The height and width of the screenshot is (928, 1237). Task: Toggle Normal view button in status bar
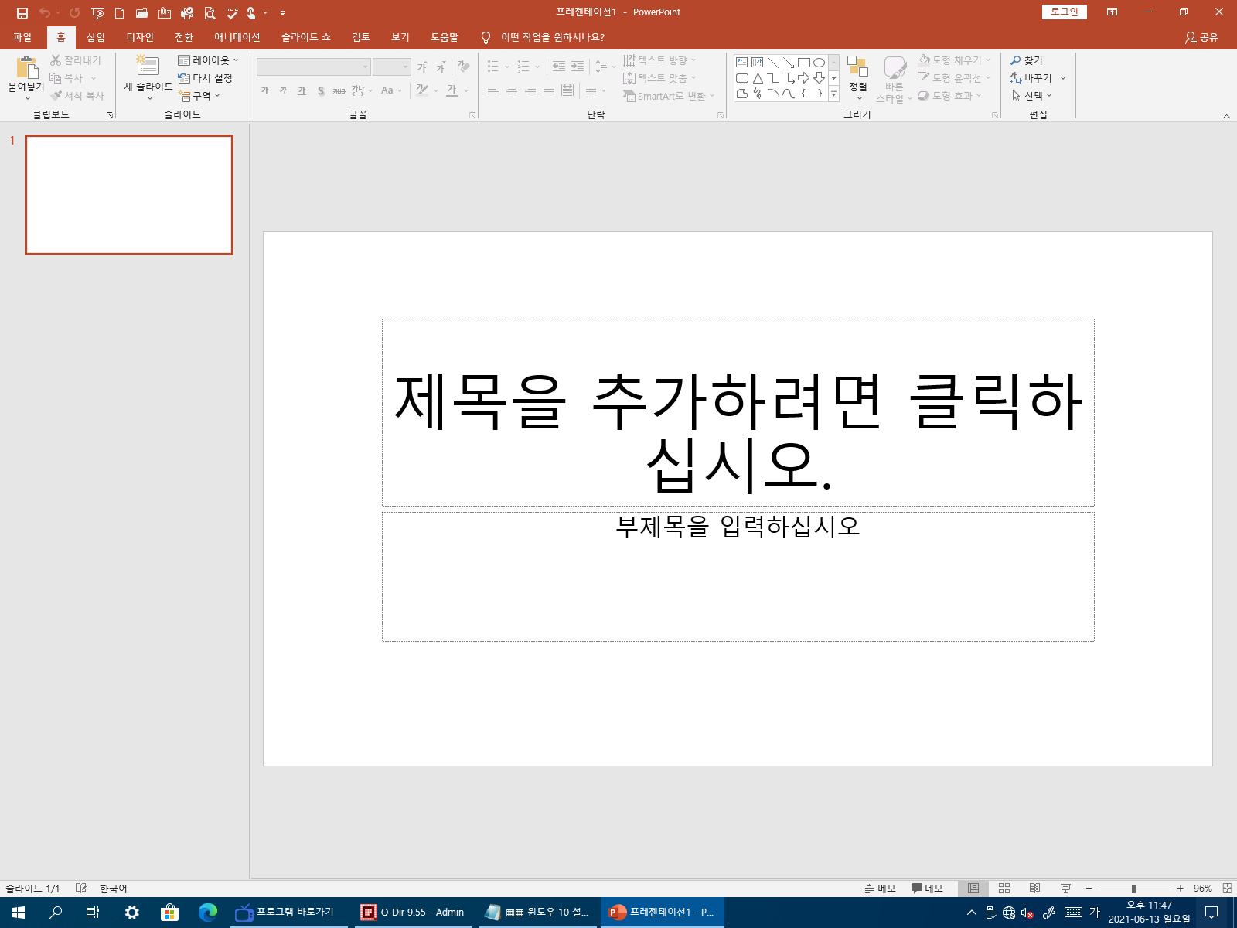coord(973,889)
